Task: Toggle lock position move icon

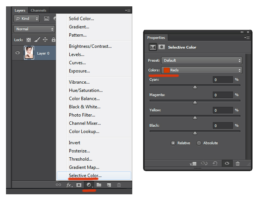Action: tap(45, 40)
